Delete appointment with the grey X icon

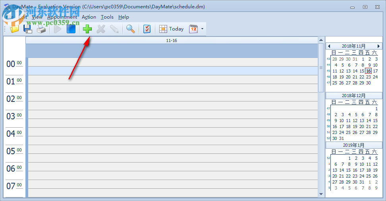coord(101,29)
